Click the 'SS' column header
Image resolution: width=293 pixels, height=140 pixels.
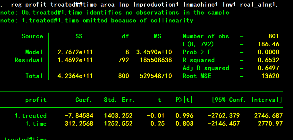[x=79, y=36]
